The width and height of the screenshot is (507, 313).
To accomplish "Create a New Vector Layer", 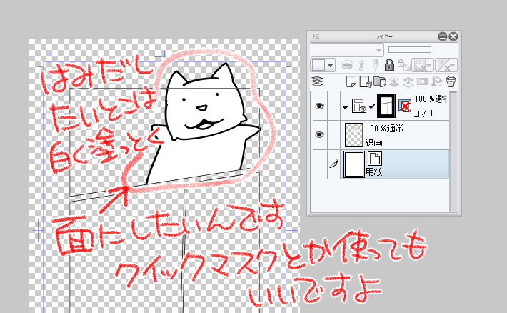I will 366,81.
